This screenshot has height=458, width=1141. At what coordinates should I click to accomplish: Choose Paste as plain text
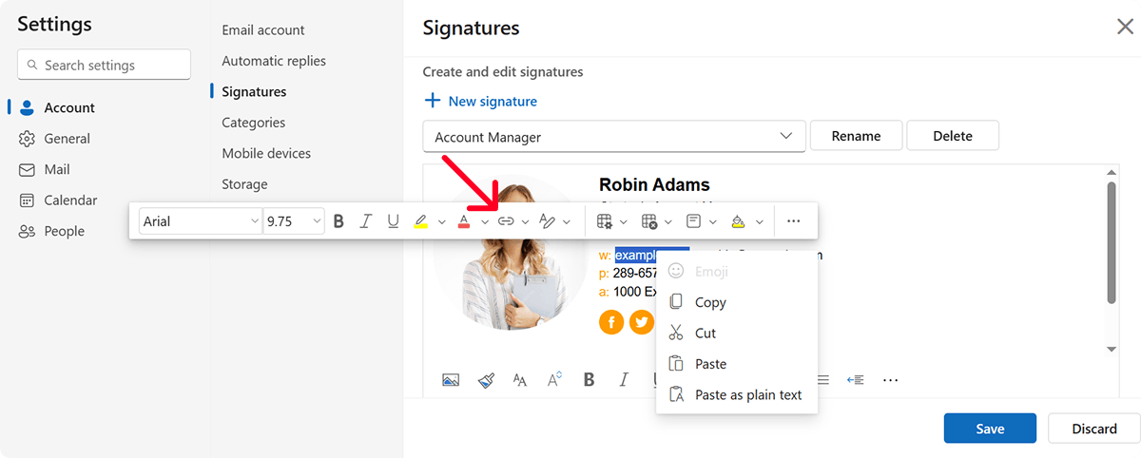point(737,395)
